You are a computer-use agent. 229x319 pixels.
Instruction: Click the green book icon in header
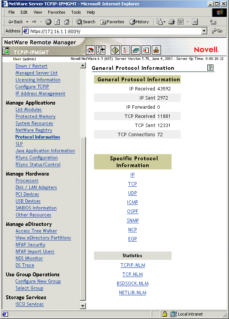tap(136, 50)
